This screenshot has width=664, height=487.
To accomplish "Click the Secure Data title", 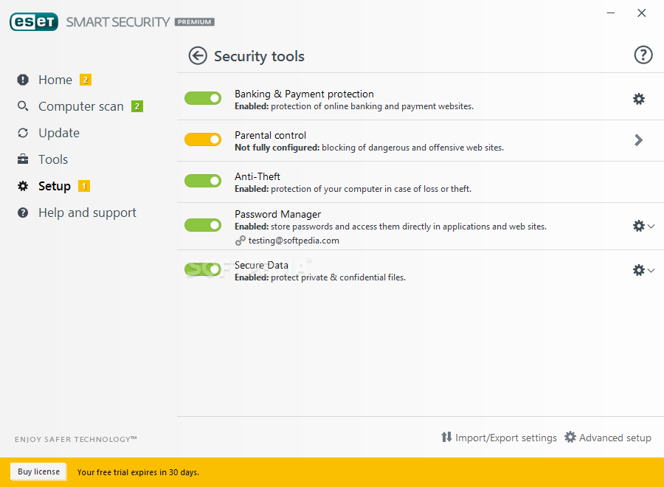I will pyautogui.click(x=261, y=265).
